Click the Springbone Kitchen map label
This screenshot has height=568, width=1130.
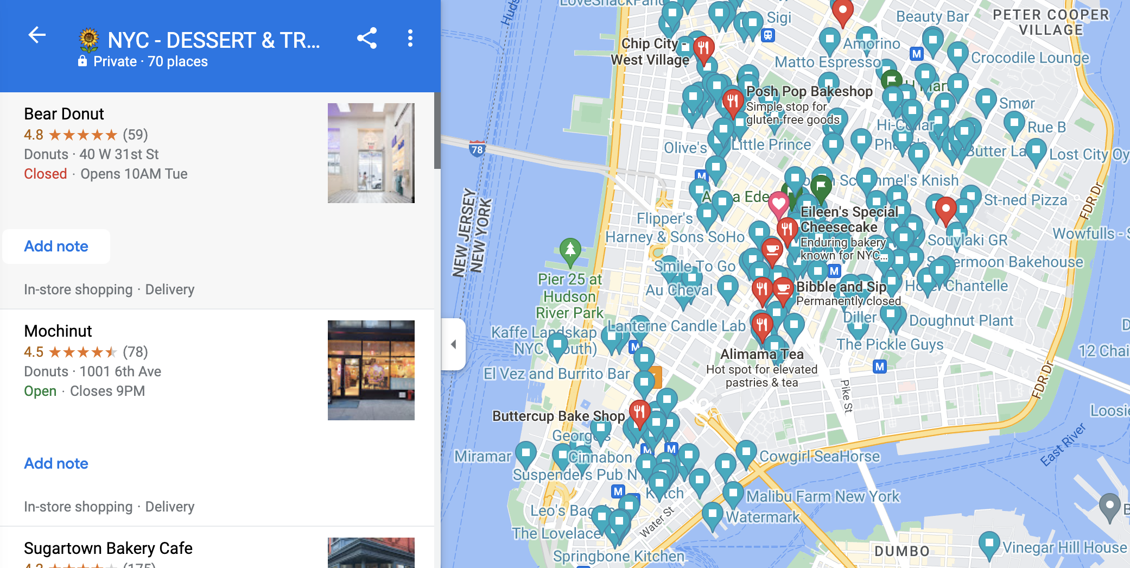(x=619, y=556)
